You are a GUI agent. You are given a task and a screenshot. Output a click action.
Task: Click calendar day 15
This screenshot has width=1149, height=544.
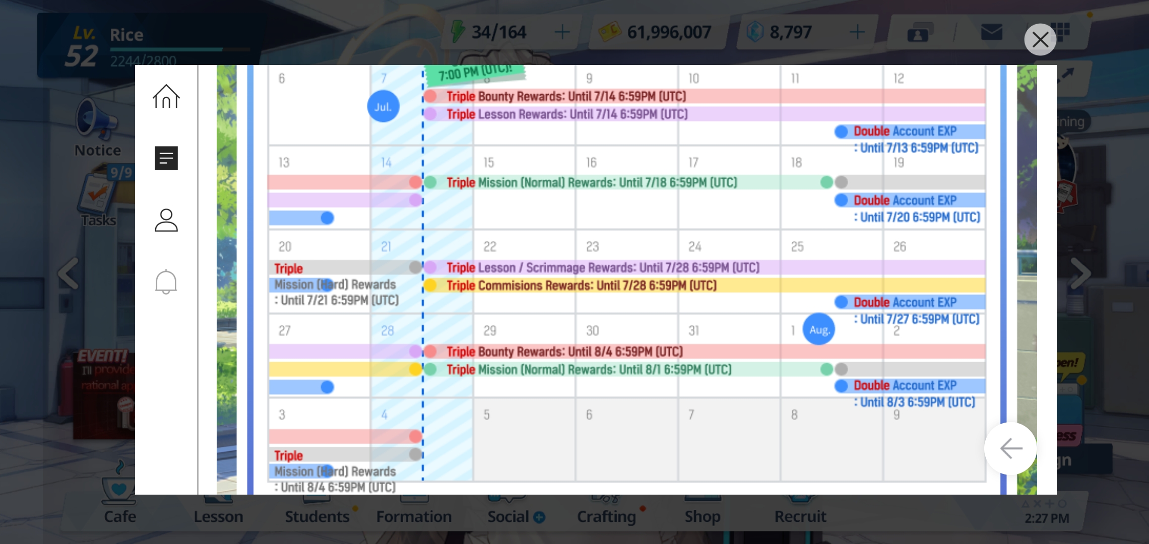(x=489, y=162)
